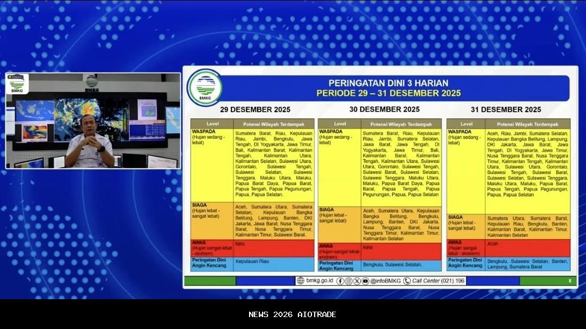This screenshot has width=586, height=329.
Task: Click the X (Twitter) icon in the footer
Action: coord(357,281)
